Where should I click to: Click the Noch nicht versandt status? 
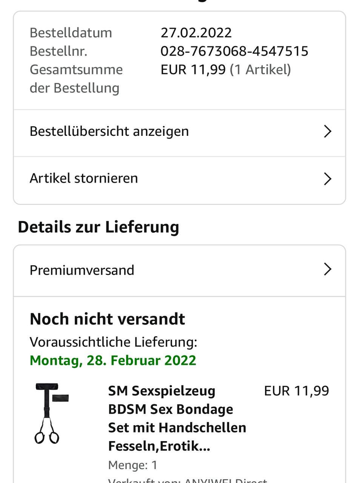coord(107,319)
